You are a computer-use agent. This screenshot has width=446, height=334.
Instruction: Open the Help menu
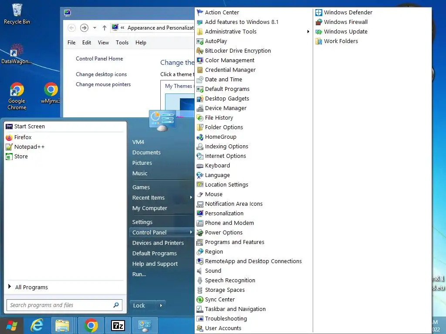pyautogui.click(x=141, y=43)
